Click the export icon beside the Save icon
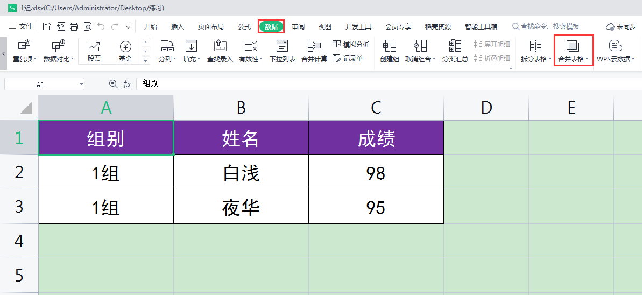642x295 pixels. tap(61, 26)
